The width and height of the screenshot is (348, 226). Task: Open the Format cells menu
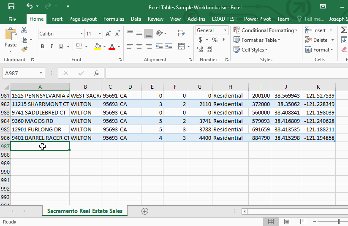(319, 50)
